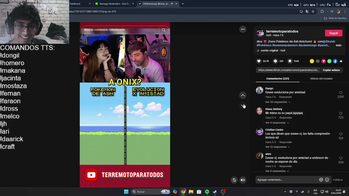This screenshot has height=196, width=349.
Task: Save the video with the bookmark icon
Action: [290, 61]
